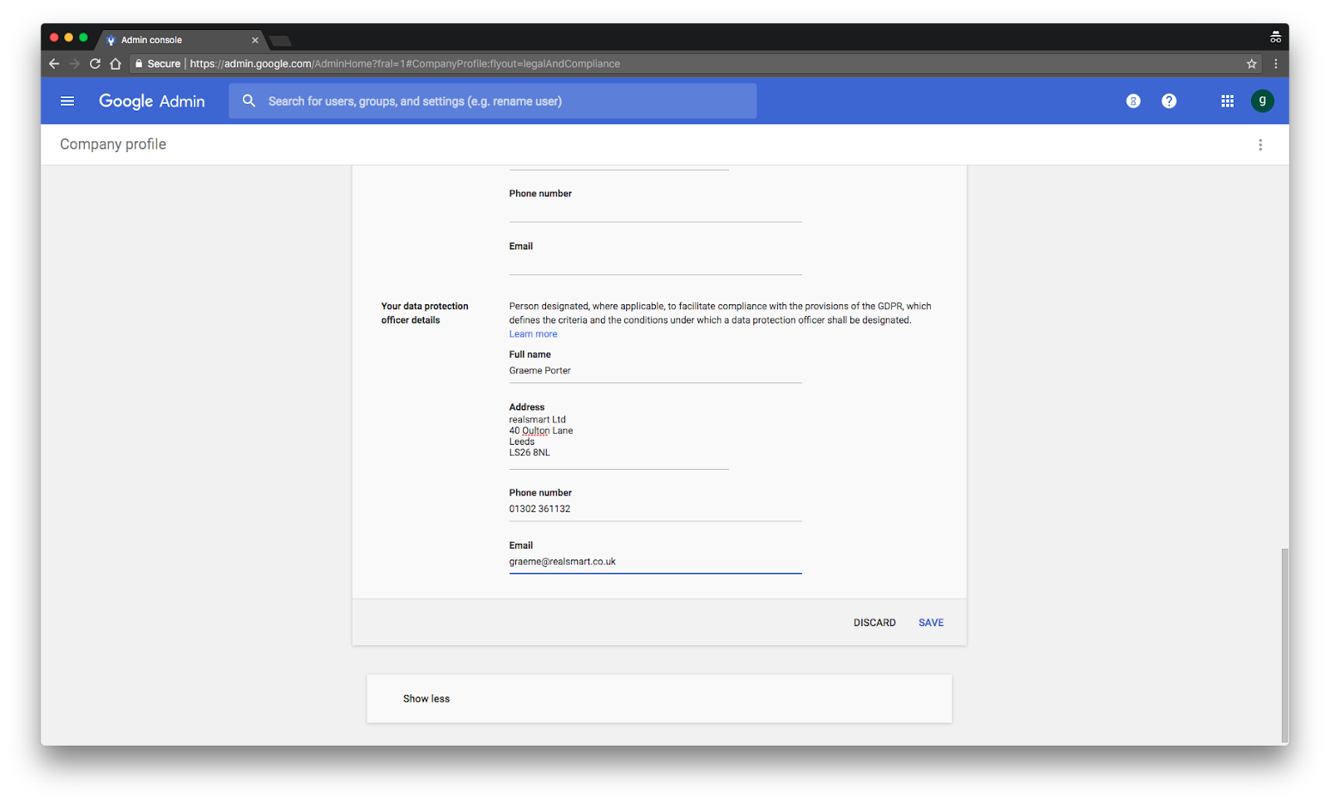
Task: Click the macOS green fullscreen button
Action: point(83,37)
